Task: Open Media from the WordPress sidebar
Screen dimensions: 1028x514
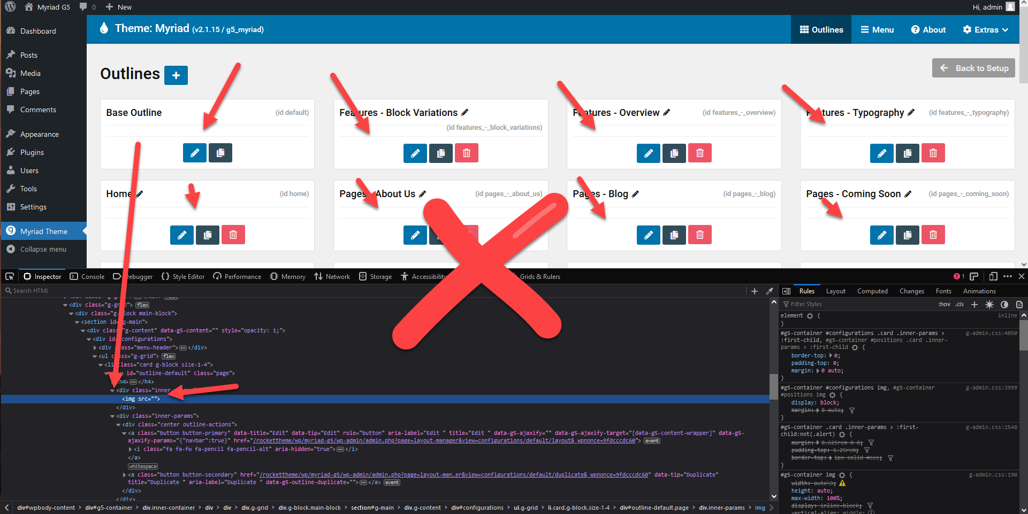Action: pyautogui.click(x=29, y=73)
